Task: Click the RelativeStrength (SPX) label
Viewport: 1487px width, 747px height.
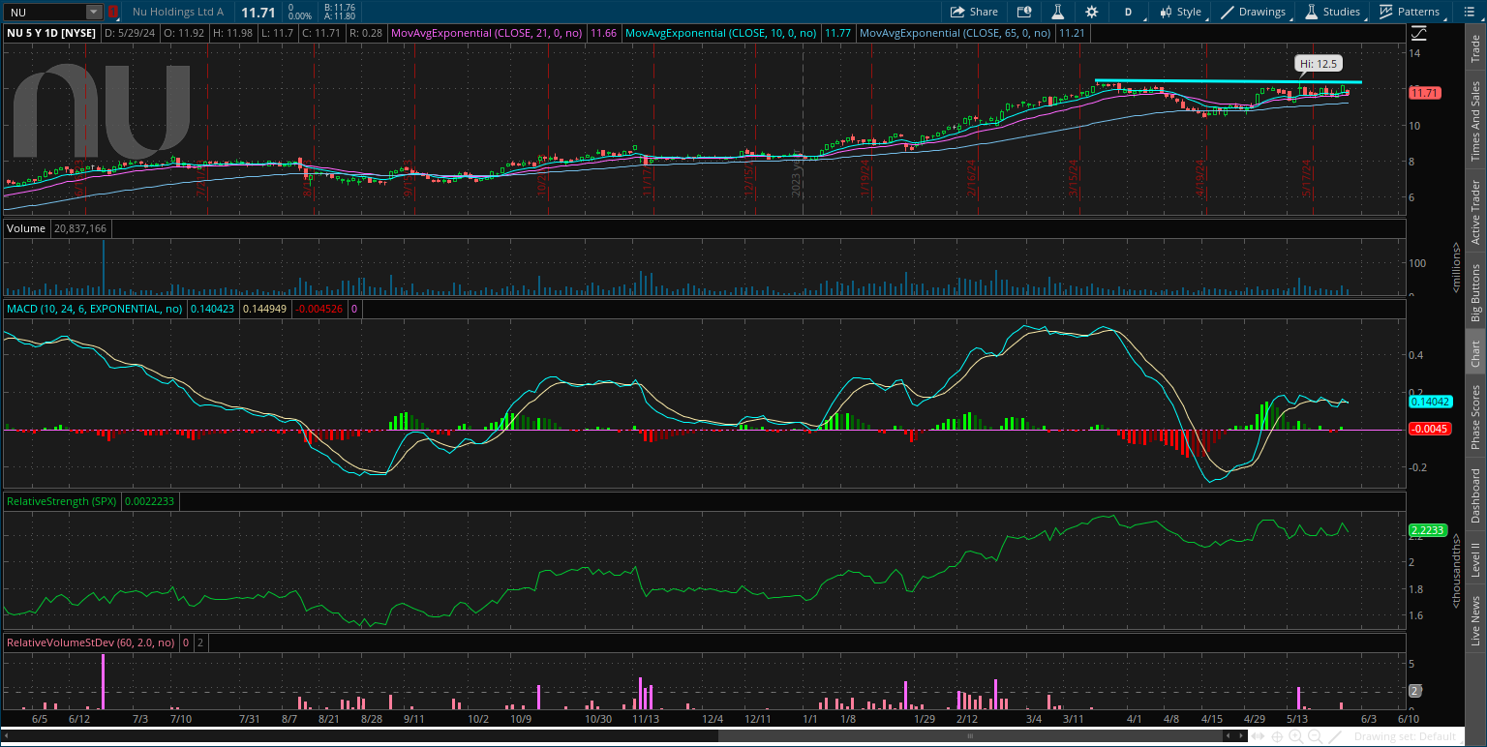Action: pyautogui.click(x=62, y=501)
